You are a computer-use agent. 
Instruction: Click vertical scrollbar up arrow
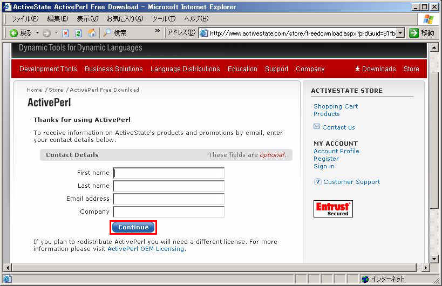tap(434, 47)
